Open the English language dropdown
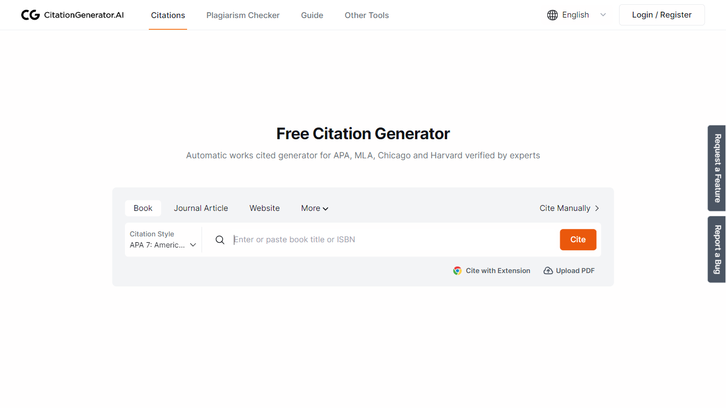This screenshot has height=408, width=726. (577, 15)
